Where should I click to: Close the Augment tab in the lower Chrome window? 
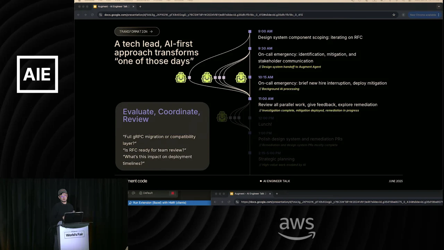[x=270, y=194]
